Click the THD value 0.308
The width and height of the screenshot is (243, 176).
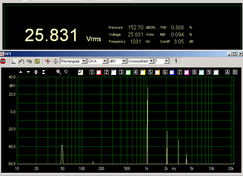point(177,27)
